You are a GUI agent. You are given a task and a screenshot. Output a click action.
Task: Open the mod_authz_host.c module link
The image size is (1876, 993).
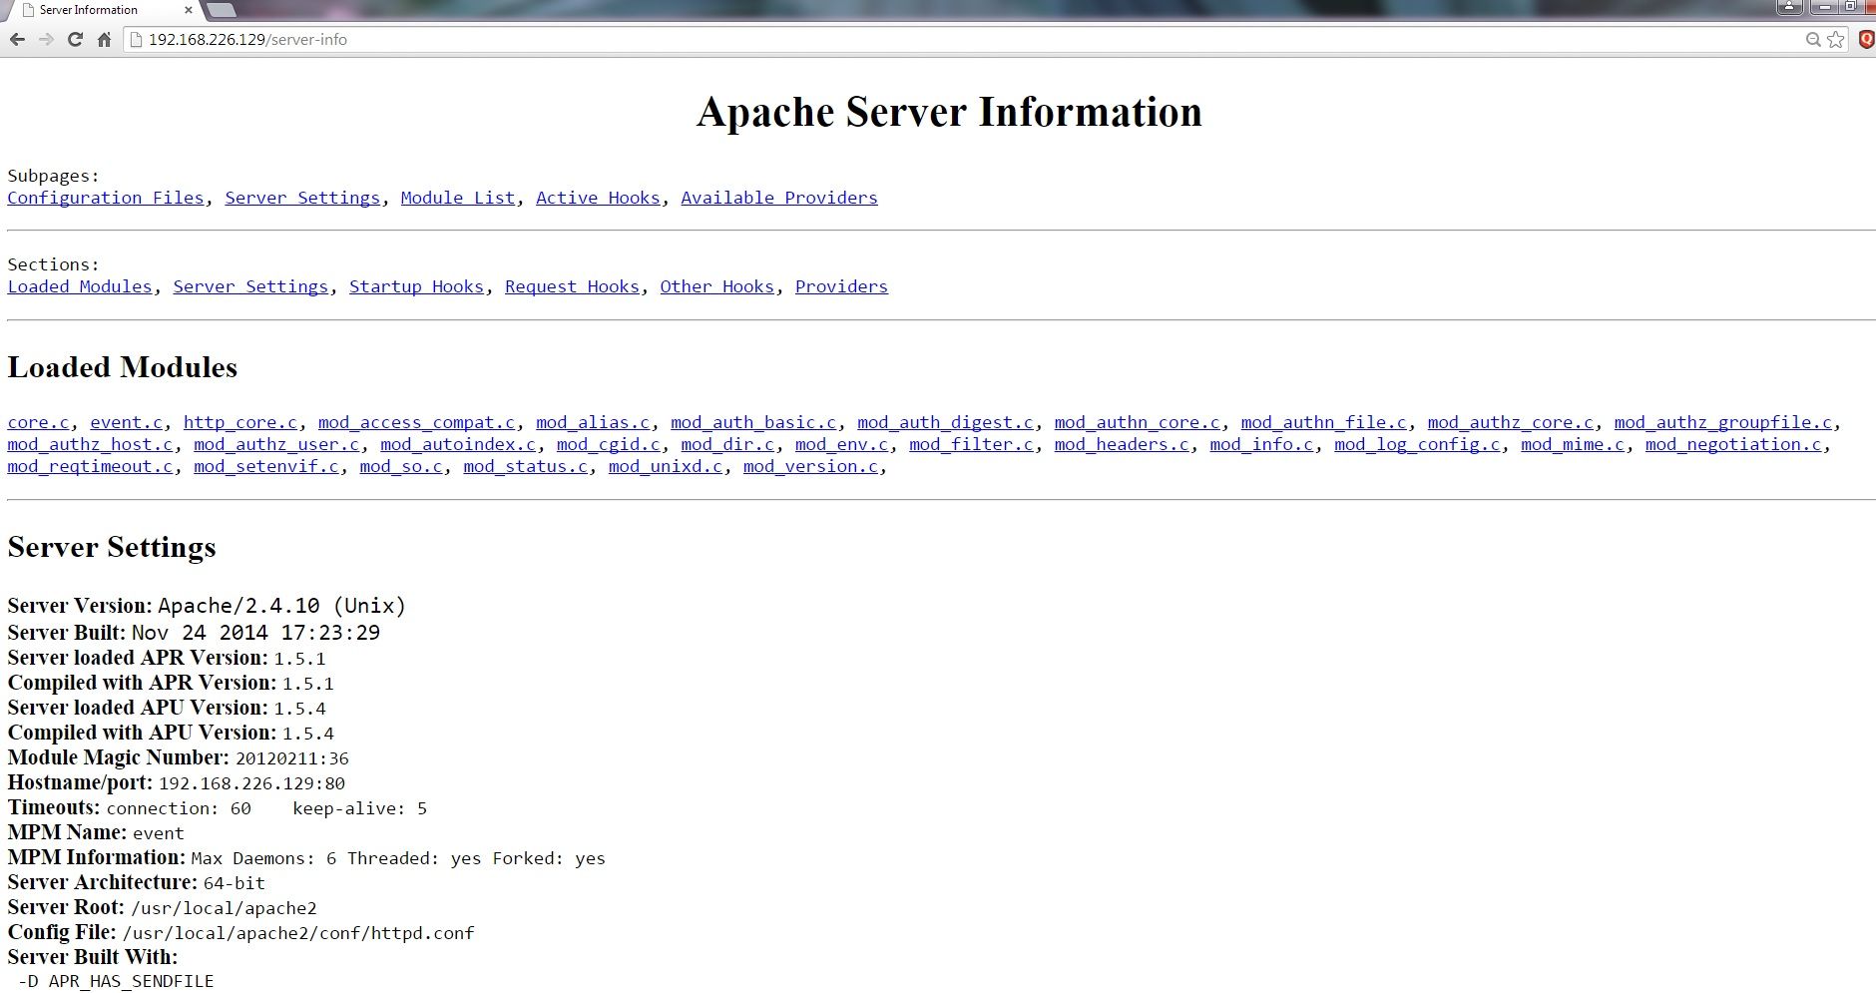[x=90, y=444]
